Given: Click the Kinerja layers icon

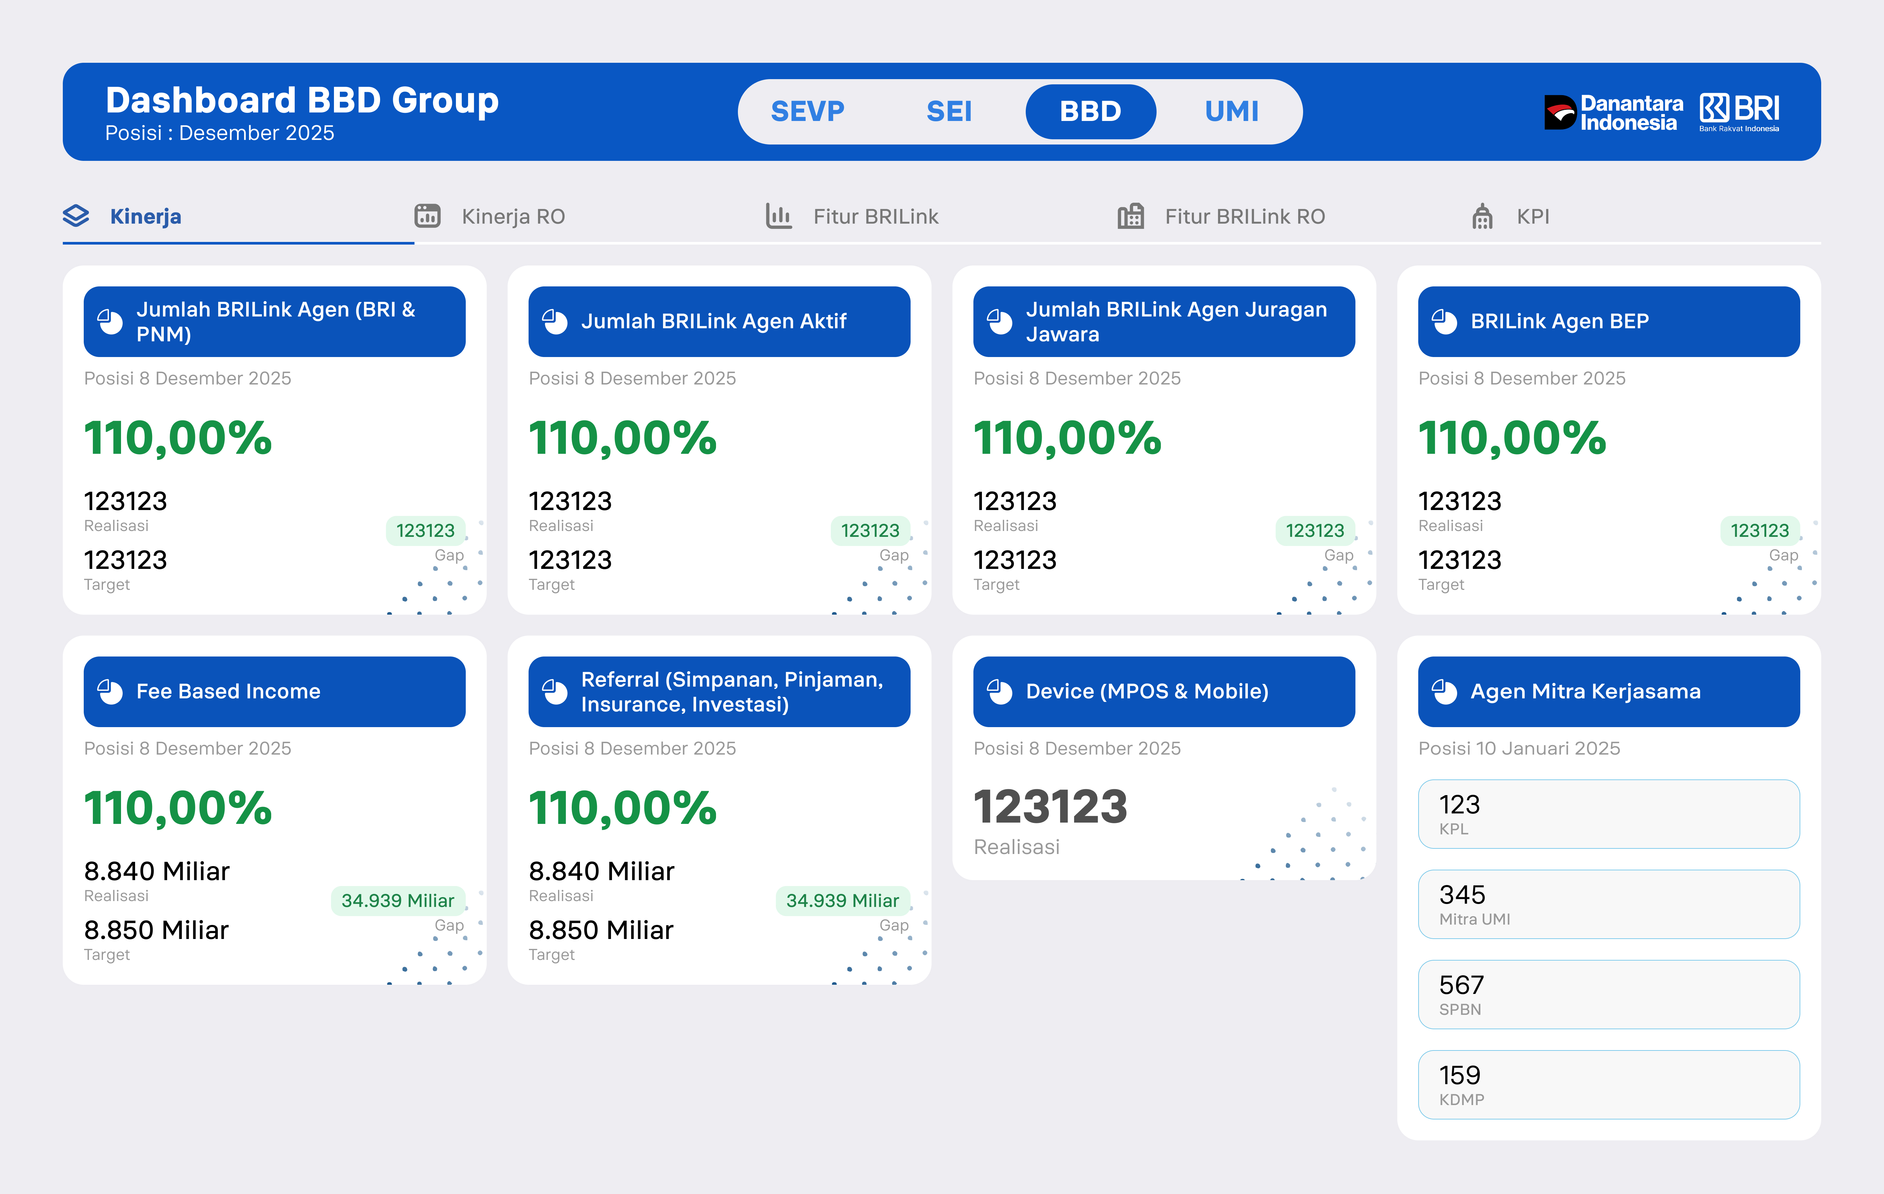Looking at the screenshot, I should pyautogui.click(x=76, y=216).
